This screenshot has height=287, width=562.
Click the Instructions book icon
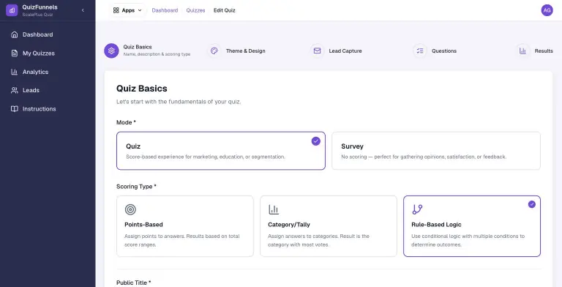pos(15,108)
